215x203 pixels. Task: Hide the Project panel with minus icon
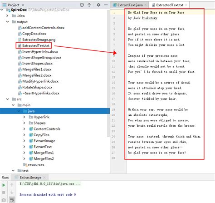106,5
